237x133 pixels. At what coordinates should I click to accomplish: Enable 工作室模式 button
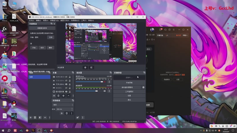point(129,92)
